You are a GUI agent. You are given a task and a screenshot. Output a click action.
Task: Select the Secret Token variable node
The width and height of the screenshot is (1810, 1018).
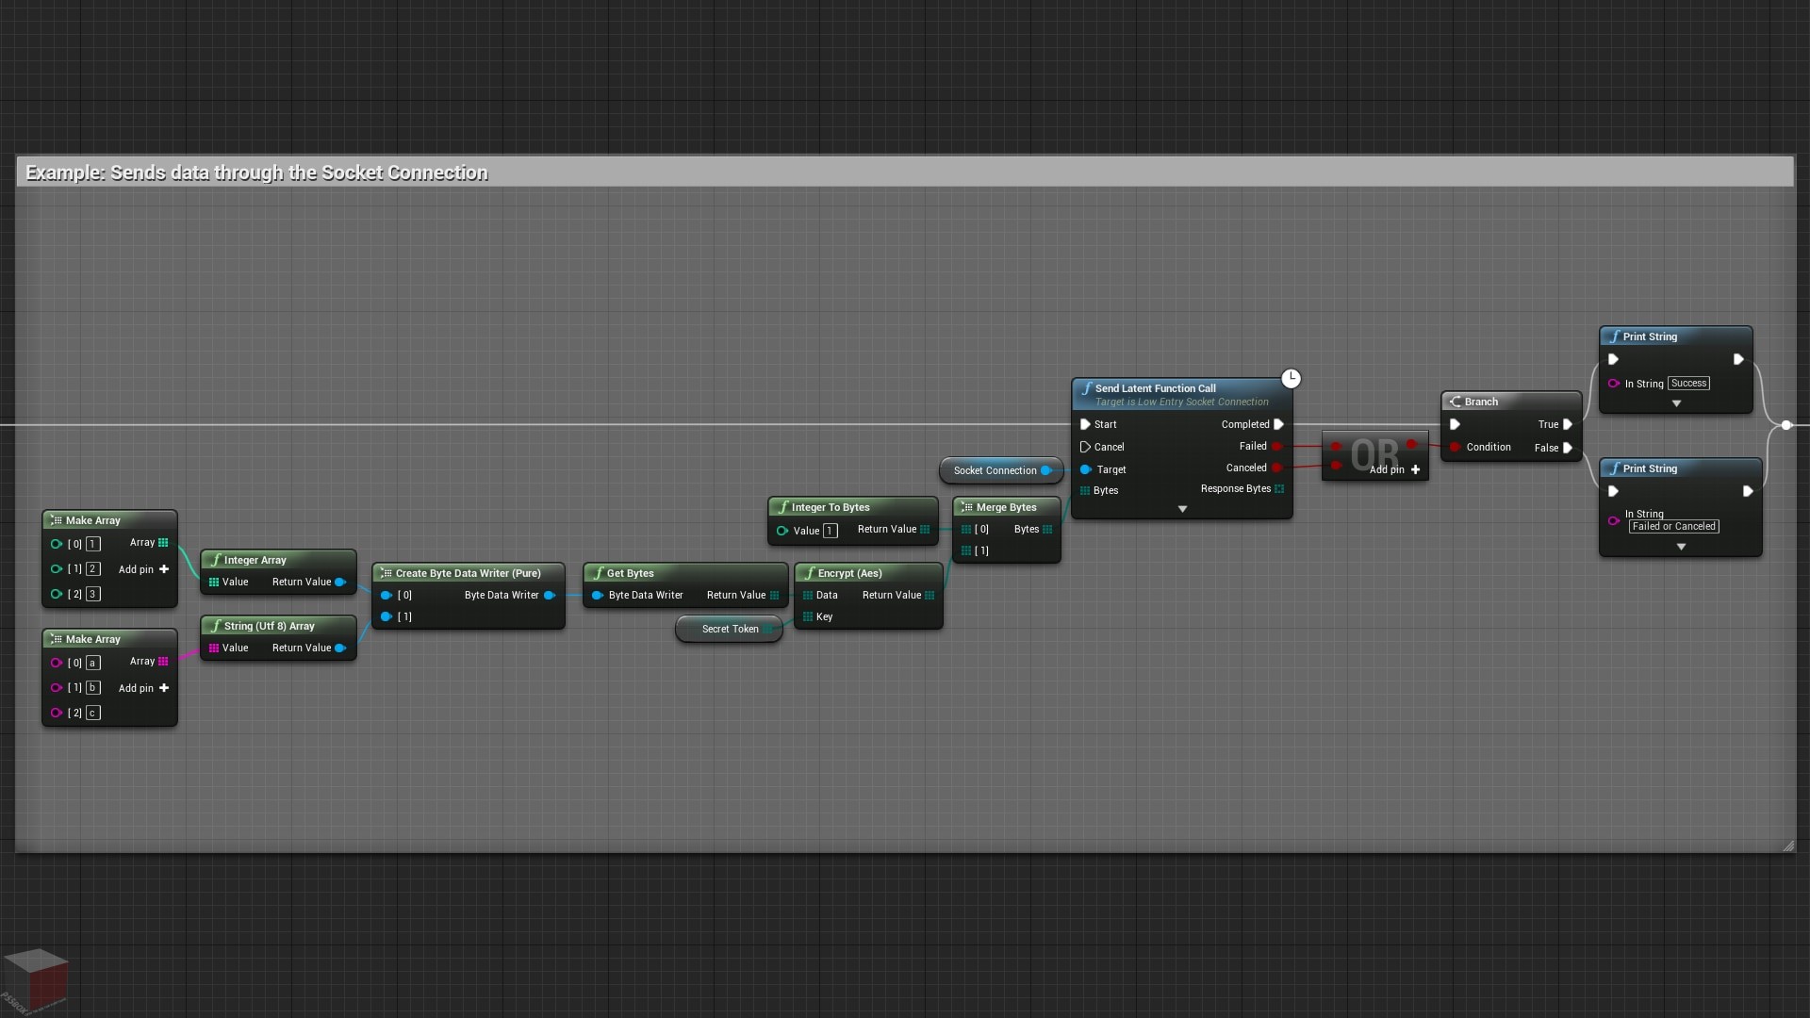point(730,629)
